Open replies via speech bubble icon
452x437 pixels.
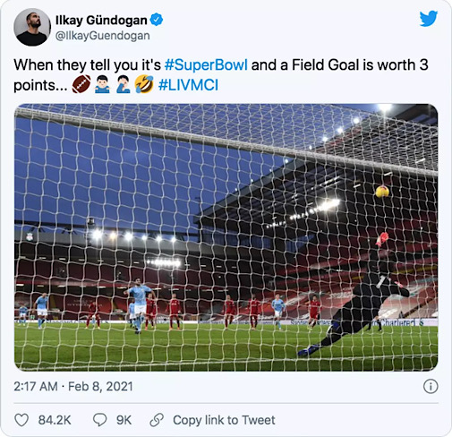click(x=99, y=420)
